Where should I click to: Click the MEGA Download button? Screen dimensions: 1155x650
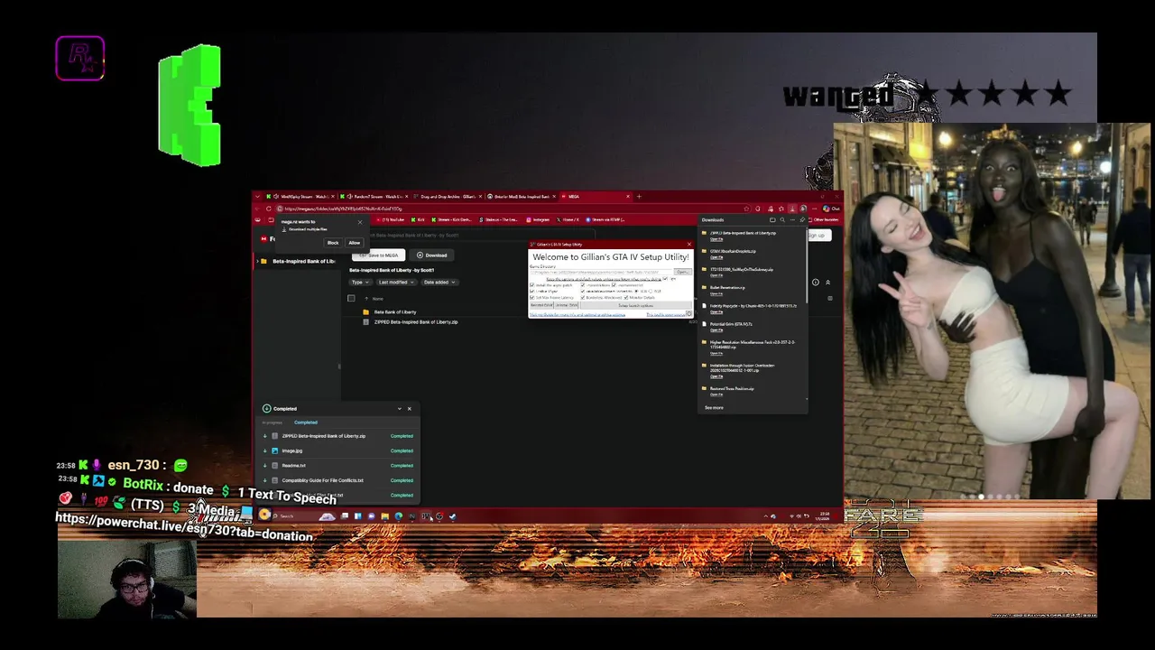point(431,255)
